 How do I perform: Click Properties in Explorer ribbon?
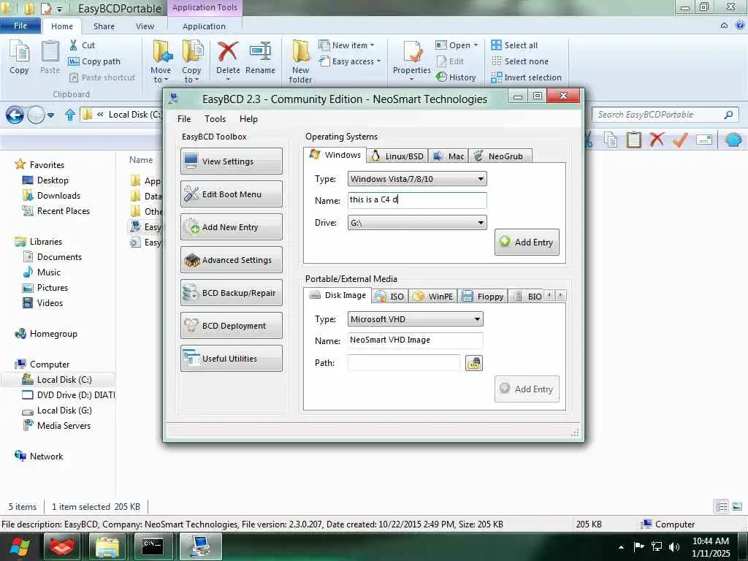point(412,61)
